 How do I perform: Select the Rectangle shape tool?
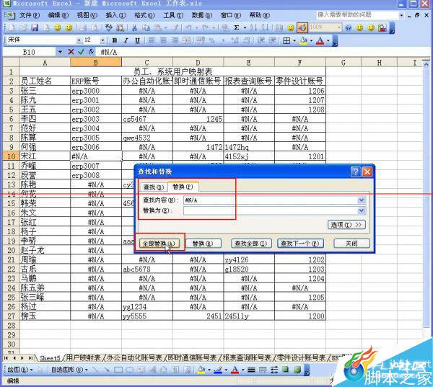coord(118,370)
